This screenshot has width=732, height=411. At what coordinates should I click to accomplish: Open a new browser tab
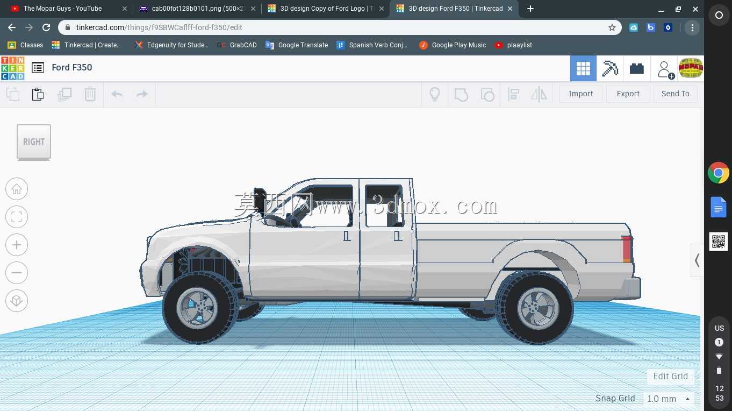click(530, 9)
